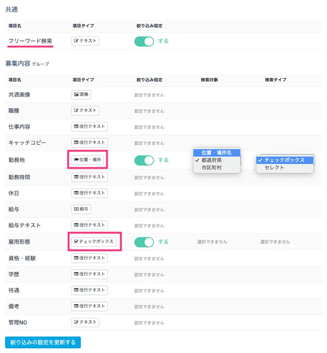
Task: Click the 改行テキスト badge for 仕事内容
Action: (x=90, y=127)
